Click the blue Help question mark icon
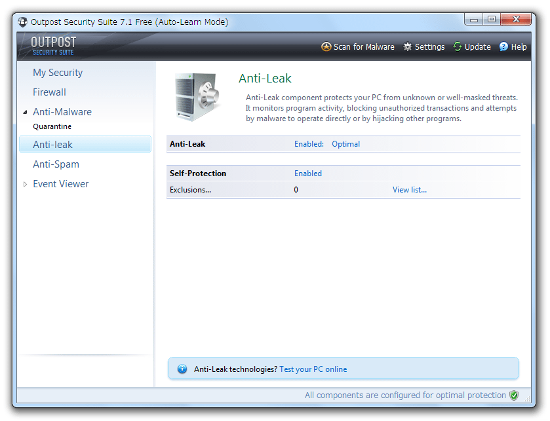Viewport: 550px width, 421px height. (503, 46)
